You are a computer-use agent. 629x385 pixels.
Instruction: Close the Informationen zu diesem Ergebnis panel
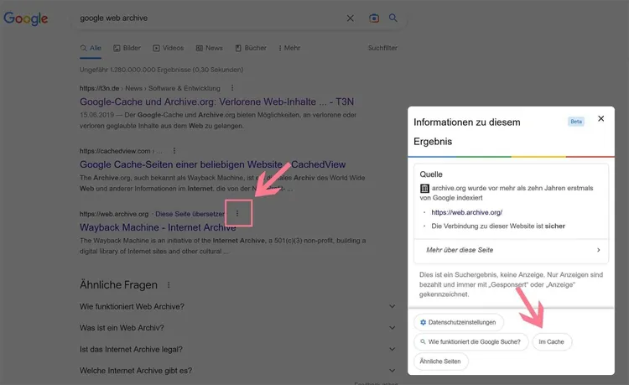[x=601, y=118]
